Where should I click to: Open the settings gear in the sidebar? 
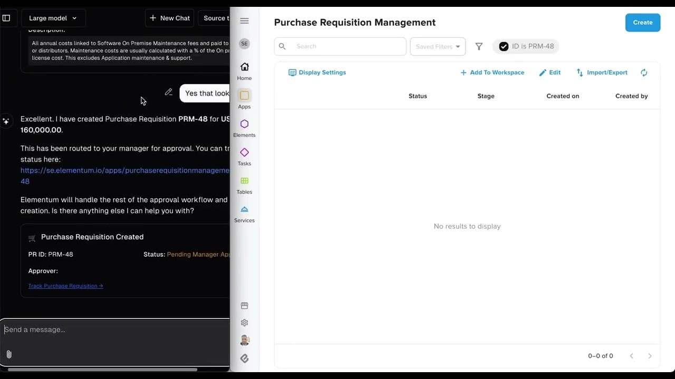click(244, 323)
